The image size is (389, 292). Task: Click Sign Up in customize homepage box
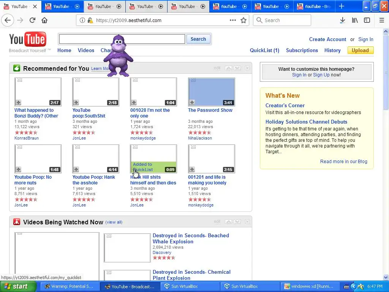pos(321,75)
